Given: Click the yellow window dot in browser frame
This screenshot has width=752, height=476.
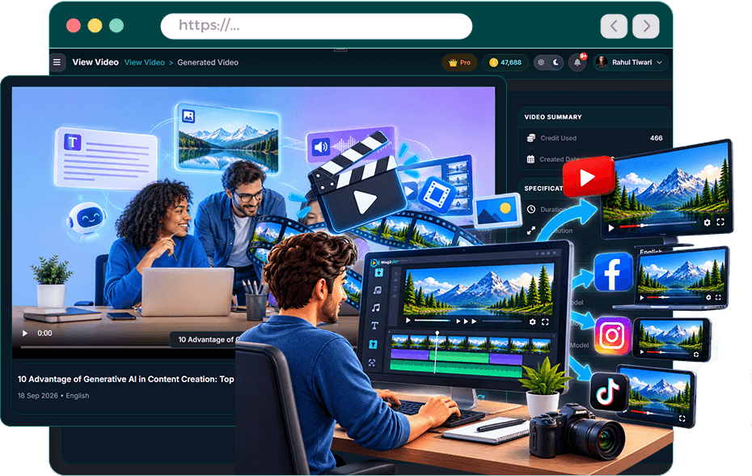Looking at the screenshot, I should 95,25.
